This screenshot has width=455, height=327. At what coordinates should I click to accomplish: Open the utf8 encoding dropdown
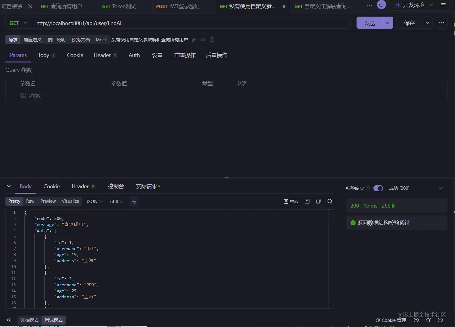coord(117,202)
